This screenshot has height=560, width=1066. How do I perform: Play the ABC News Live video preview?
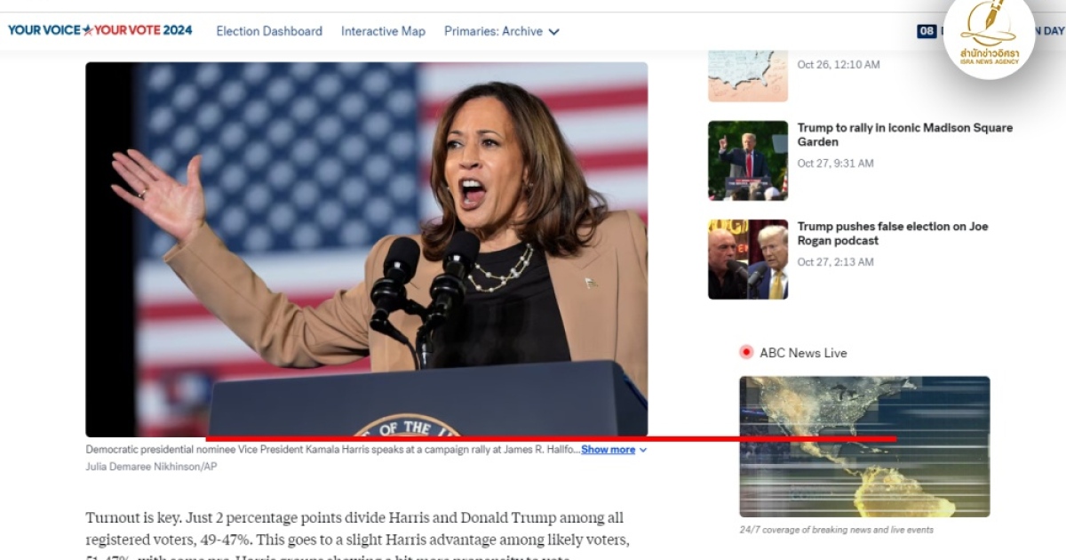point(863,446)
